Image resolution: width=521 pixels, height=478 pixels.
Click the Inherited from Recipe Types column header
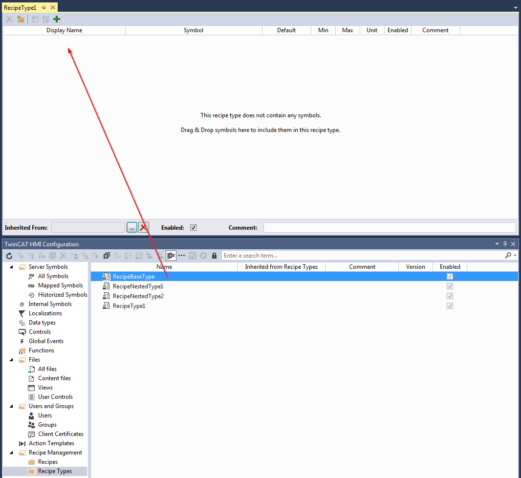point(281,267)
